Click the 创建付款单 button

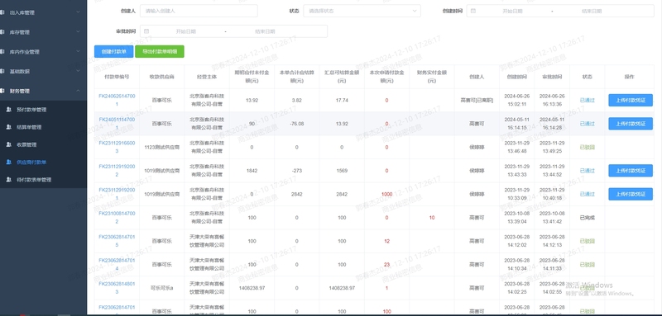113,51
